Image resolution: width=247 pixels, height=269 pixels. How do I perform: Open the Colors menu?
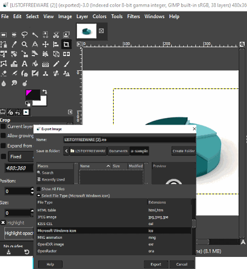coord(99,16)
